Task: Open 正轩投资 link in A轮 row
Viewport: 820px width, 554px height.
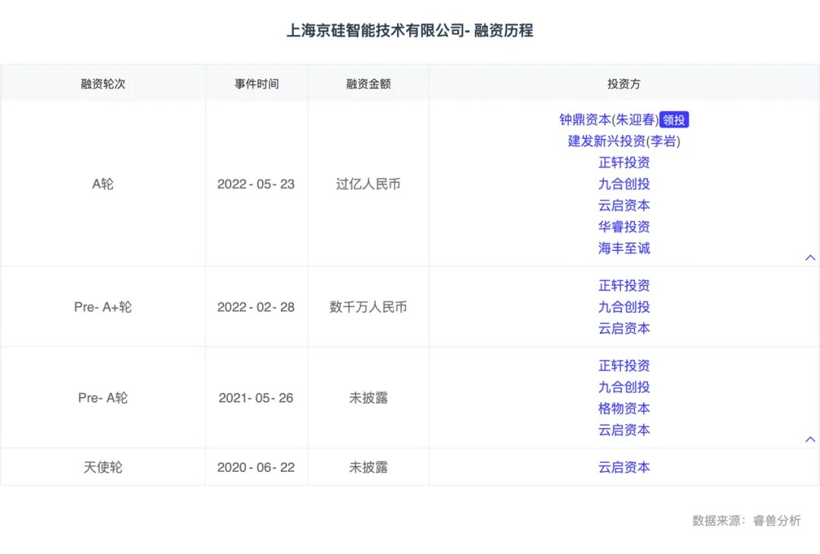Action: 624,163
